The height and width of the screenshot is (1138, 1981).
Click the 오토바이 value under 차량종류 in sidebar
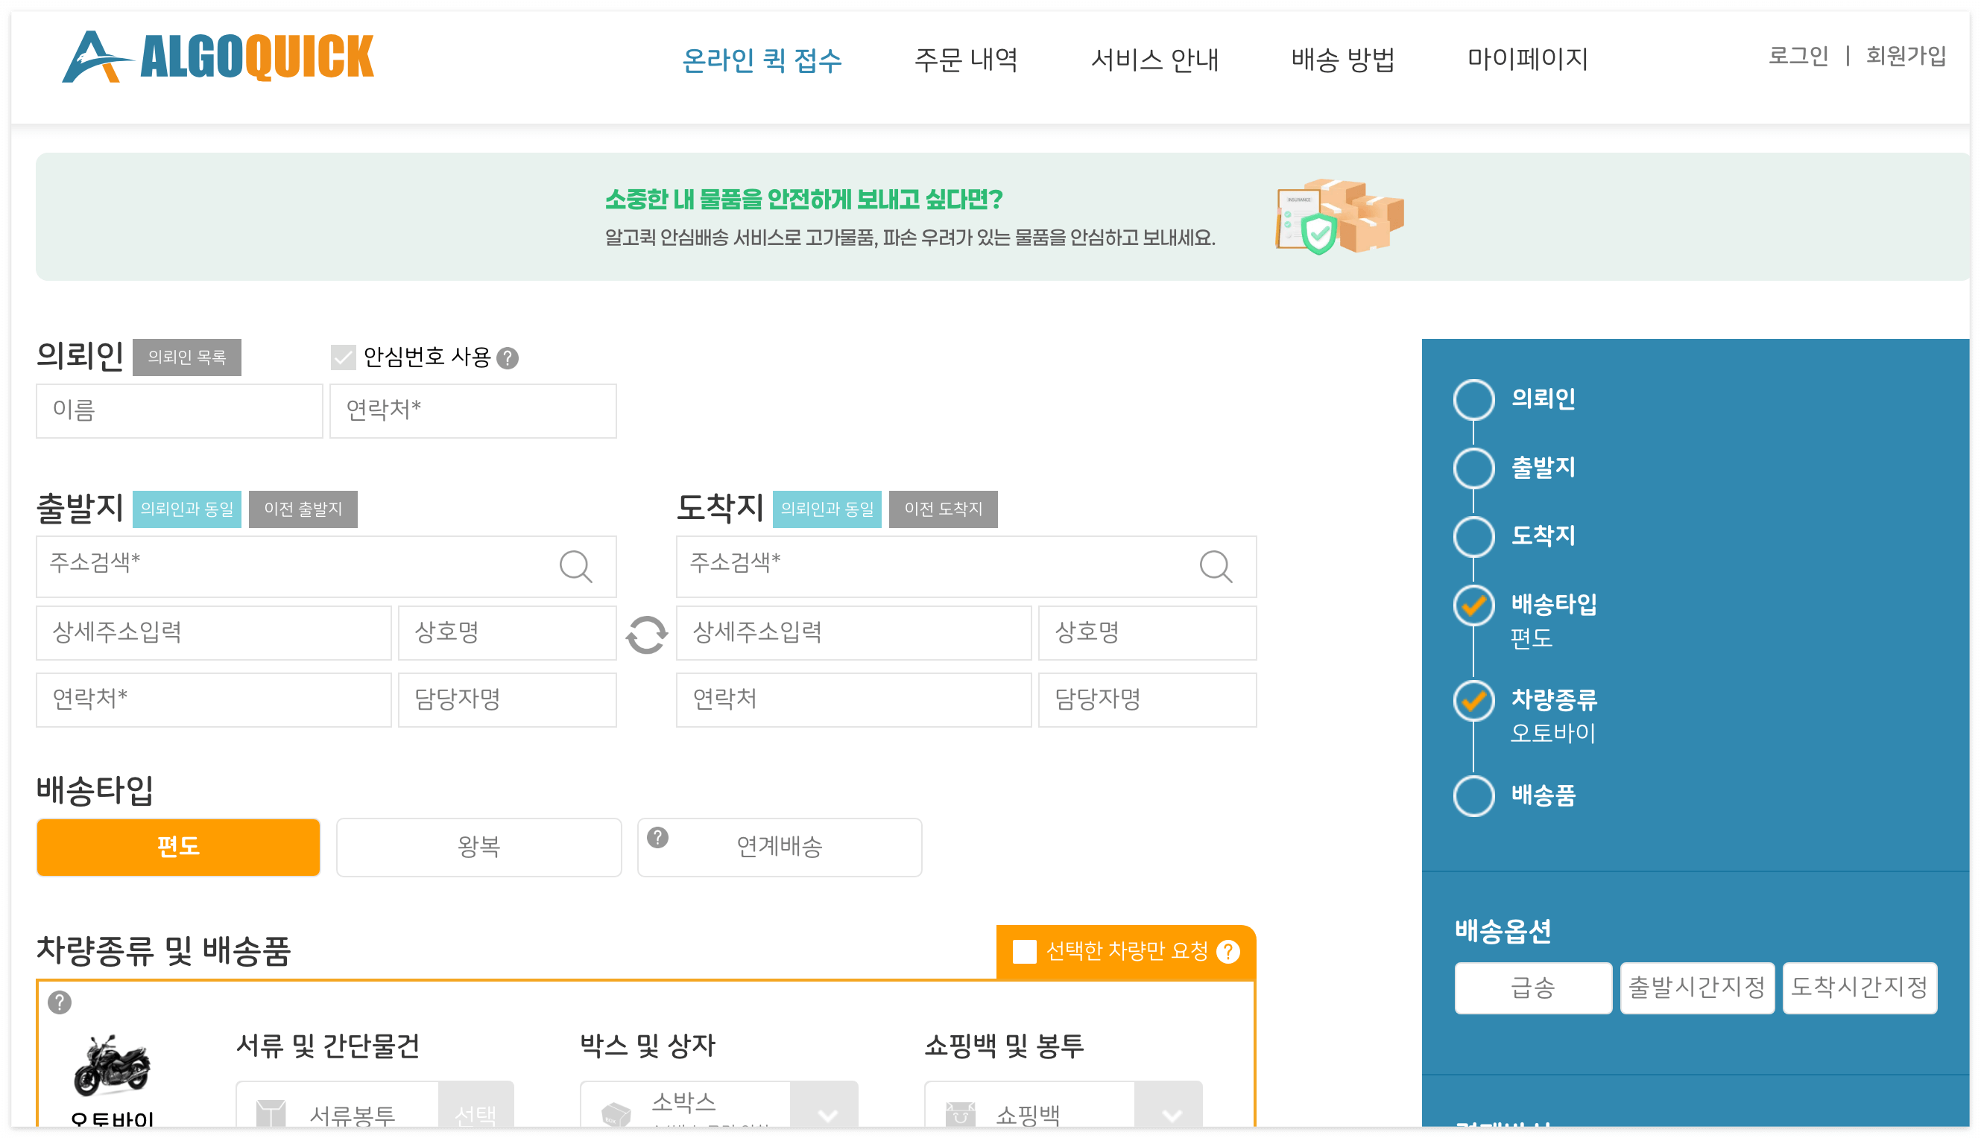click(x=1552, y=733)
